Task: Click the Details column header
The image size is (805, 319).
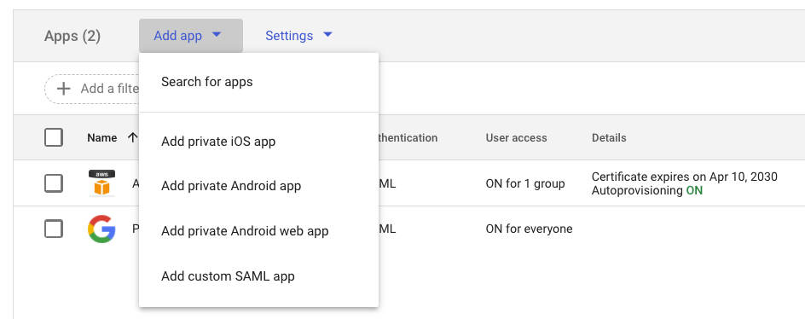Action: 609,137
